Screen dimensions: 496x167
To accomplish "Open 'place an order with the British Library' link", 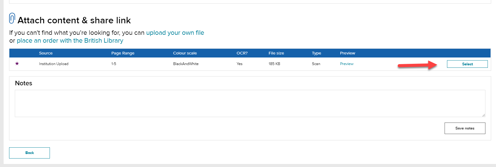I will pyautogui.click(x=70, y=41).
